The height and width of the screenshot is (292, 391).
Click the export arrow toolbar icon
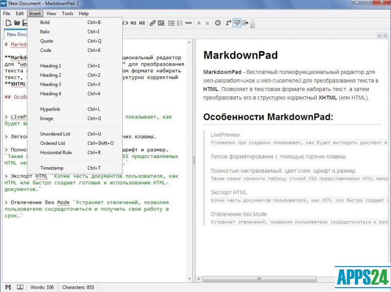click(x=245, y=23)
